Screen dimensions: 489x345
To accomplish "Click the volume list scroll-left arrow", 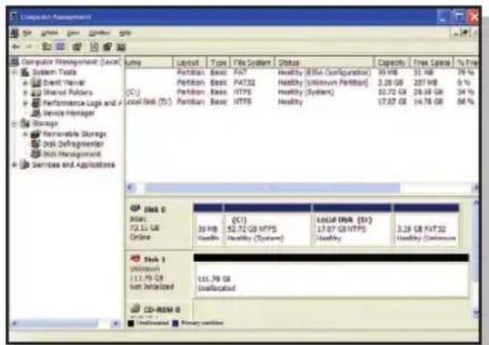I will pos(131,187).
